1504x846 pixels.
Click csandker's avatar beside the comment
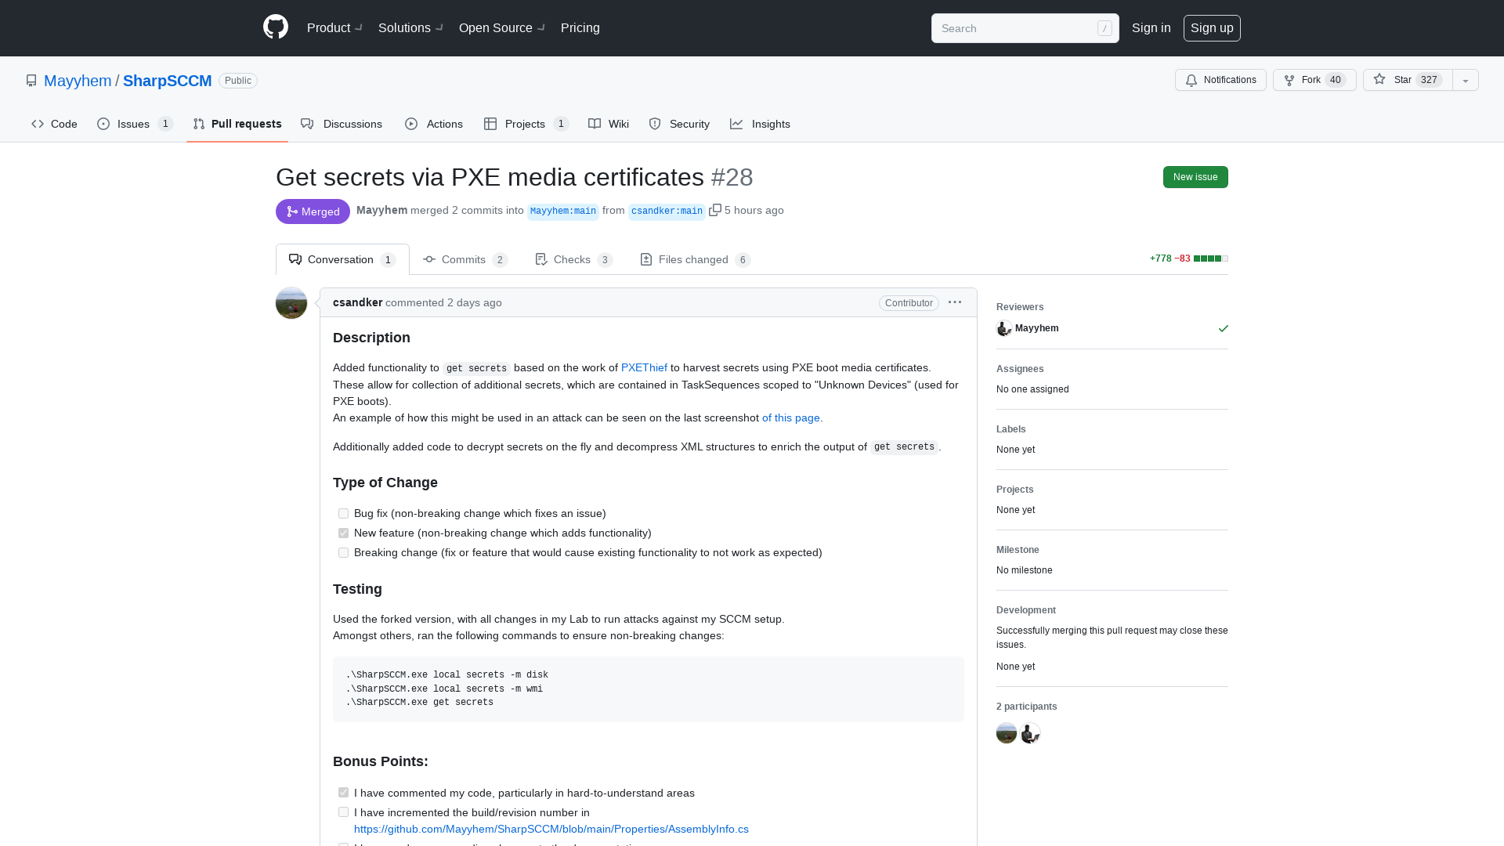pyautogui.click(x=291, y=303)
